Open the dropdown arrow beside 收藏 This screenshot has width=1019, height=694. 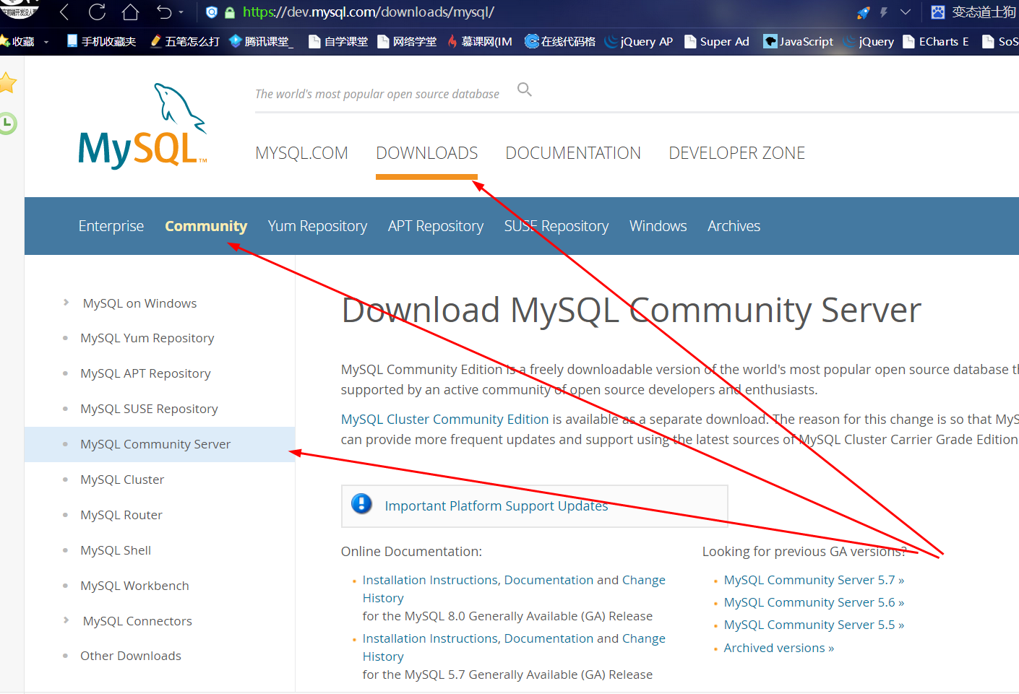pos(46,42)
